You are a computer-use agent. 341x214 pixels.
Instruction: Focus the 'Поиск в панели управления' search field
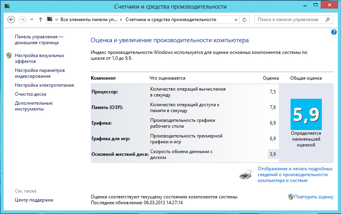click(x=293, y=20)
